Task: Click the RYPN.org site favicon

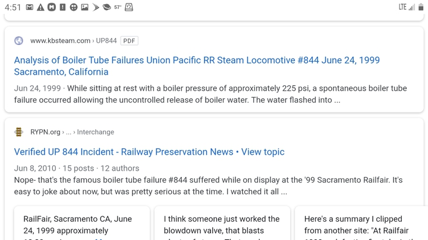Action: [18, 132]
